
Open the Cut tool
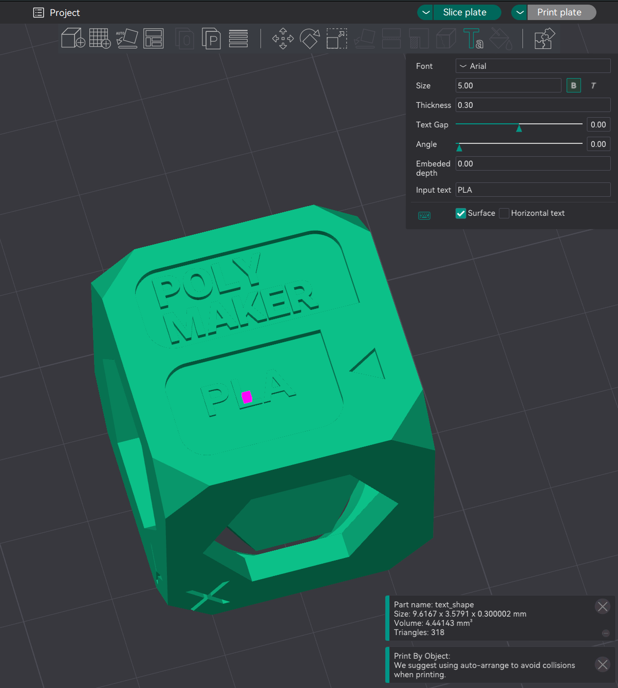[x=391, y=38]
